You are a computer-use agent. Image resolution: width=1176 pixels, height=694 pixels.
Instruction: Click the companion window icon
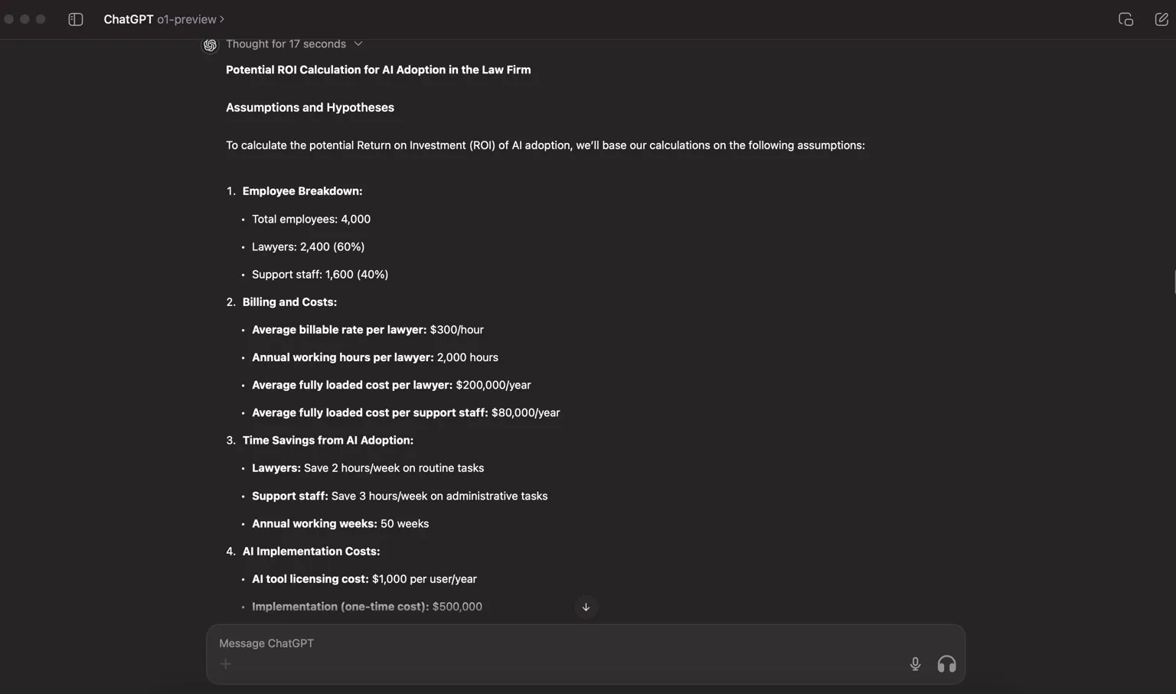[x=1125, y=19]
